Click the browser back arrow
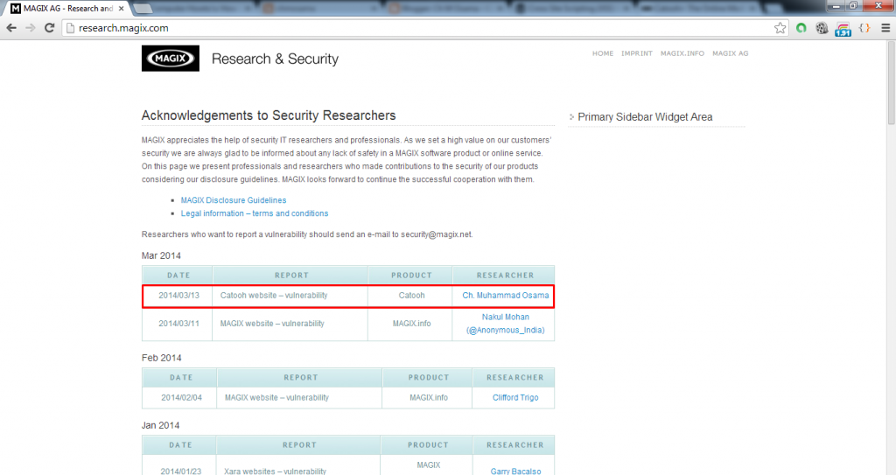The height and width of the screenshot is (475, 896). 11,28
